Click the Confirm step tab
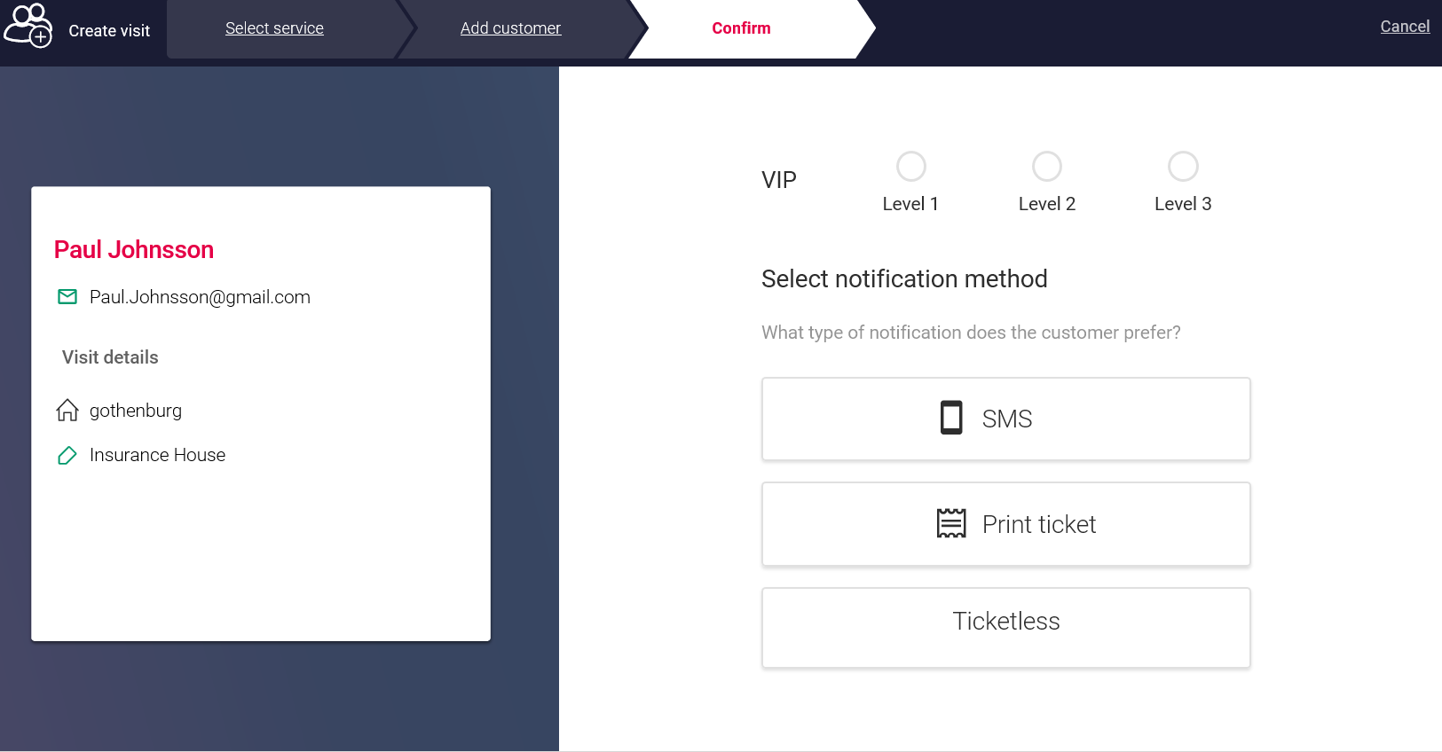The height and width of the screenshot is (752, 1442). pos(741,28)
